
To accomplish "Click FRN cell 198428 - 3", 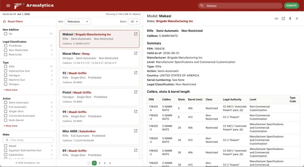I will [x=153, y=140].
